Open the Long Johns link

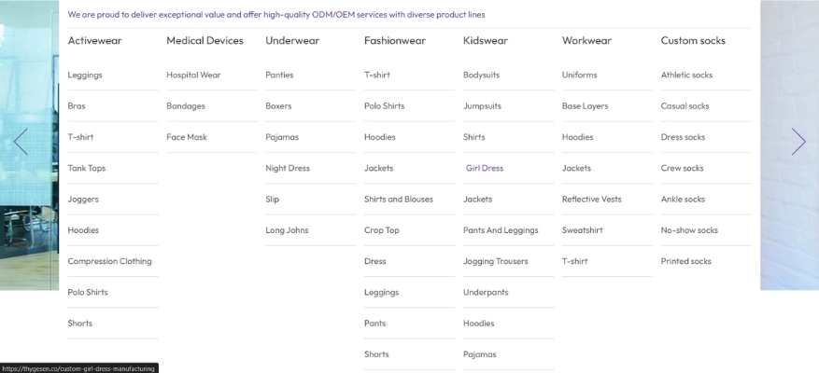click(x=287, y=230)
